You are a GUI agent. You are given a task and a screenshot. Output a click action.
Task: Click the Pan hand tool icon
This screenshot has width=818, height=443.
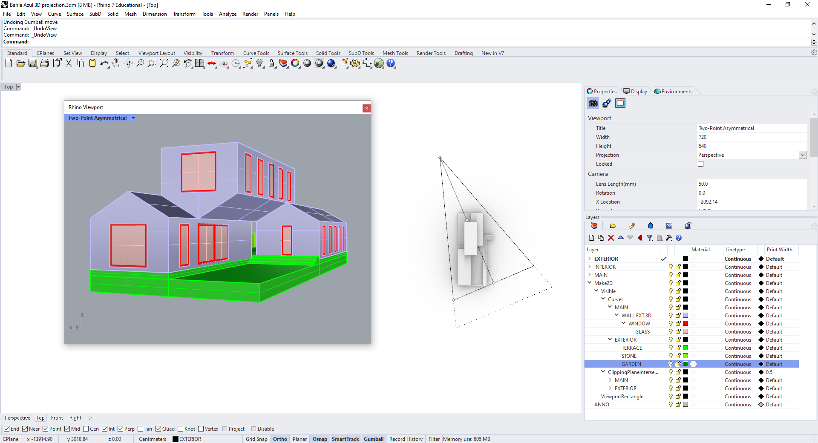click(x=116, y=63)
